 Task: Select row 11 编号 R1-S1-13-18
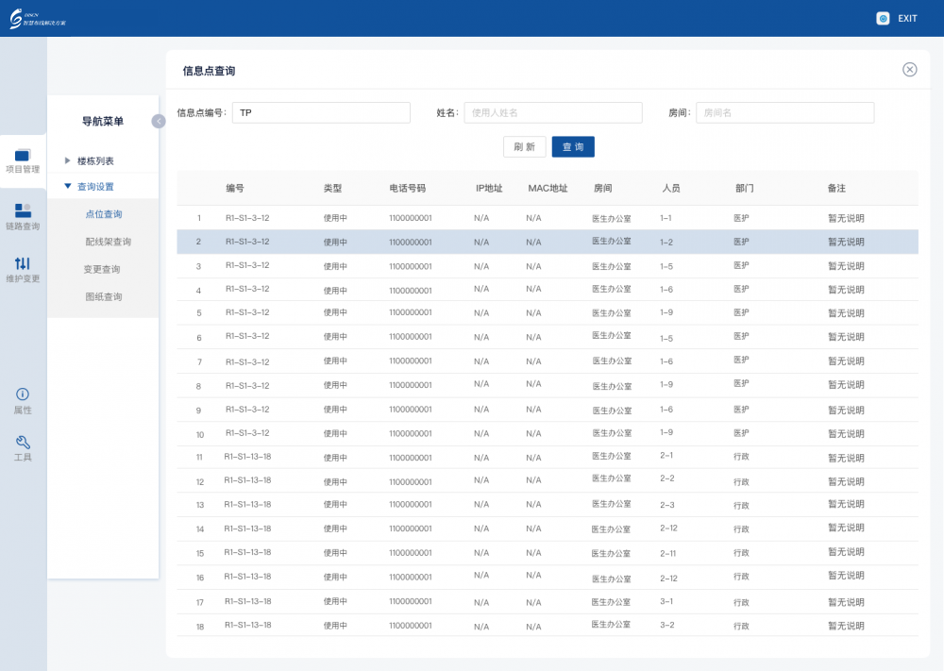[247, 457]
